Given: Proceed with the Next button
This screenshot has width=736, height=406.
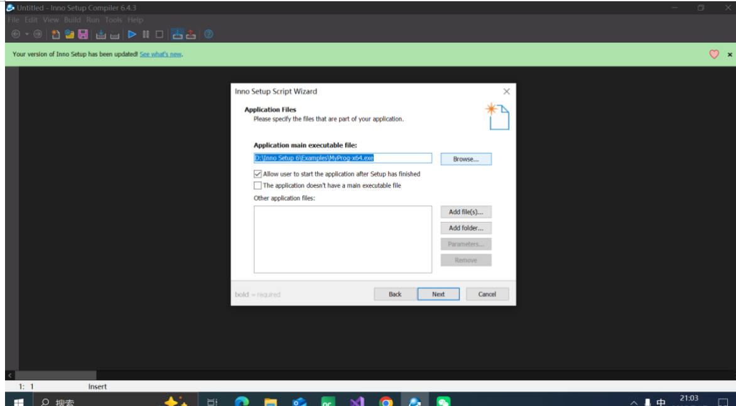Looking at the screenshot, I should [438, 294].
